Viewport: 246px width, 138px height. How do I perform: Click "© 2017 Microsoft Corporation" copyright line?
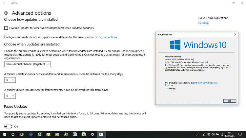point(187,62)
